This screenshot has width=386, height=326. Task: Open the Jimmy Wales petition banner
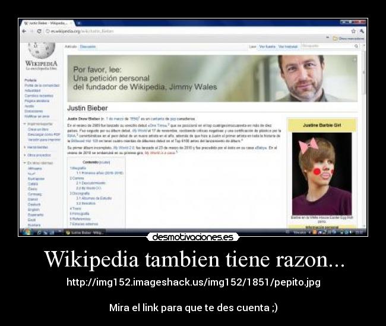tap(212, 78)
